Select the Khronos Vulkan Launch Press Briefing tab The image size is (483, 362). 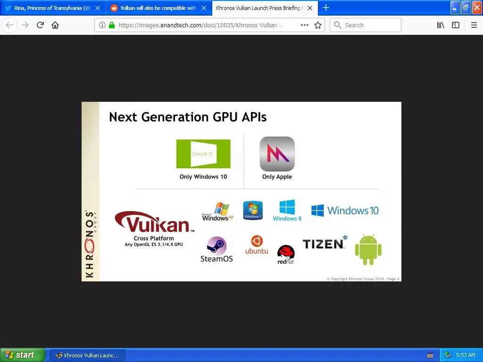tap(265, 8)
